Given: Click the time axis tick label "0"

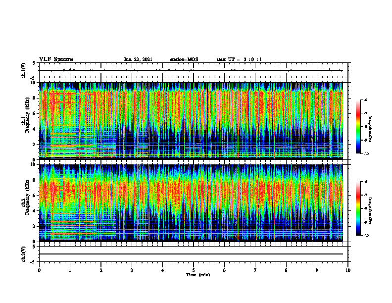Looking at the screenshot, I should 39,270.
